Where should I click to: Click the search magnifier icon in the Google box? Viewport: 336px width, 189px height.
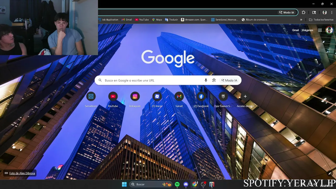coord(100,80)
